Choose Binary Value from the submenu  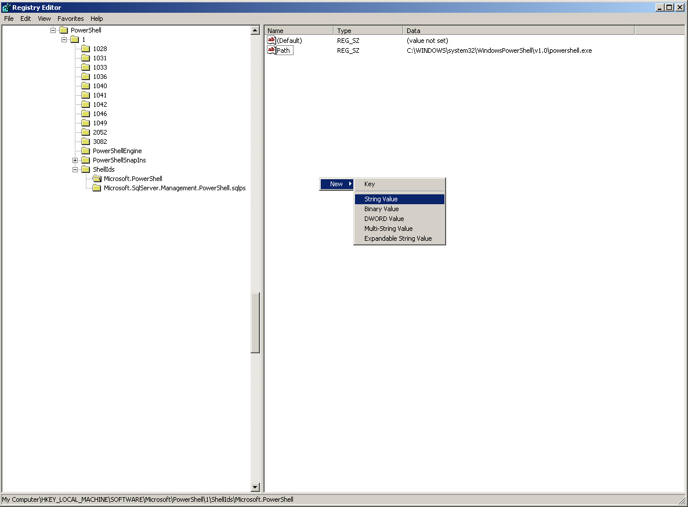pyautogui.click(x=400, y=209)
